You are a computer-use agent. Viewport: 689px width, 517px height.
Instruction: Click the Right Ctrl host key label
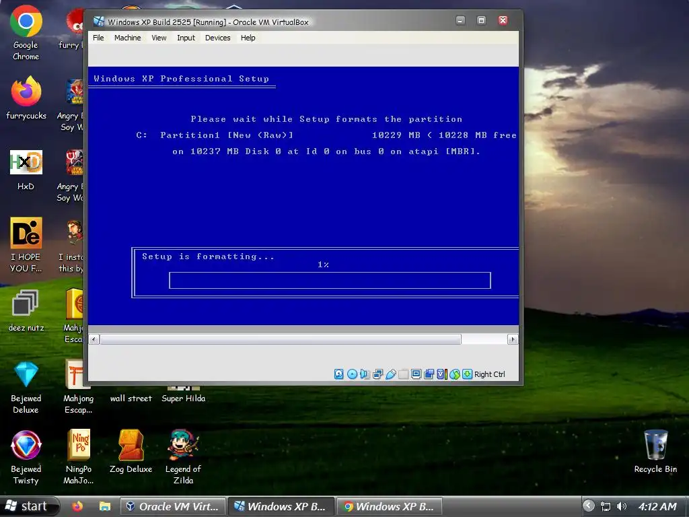click(x=490, y=374)
